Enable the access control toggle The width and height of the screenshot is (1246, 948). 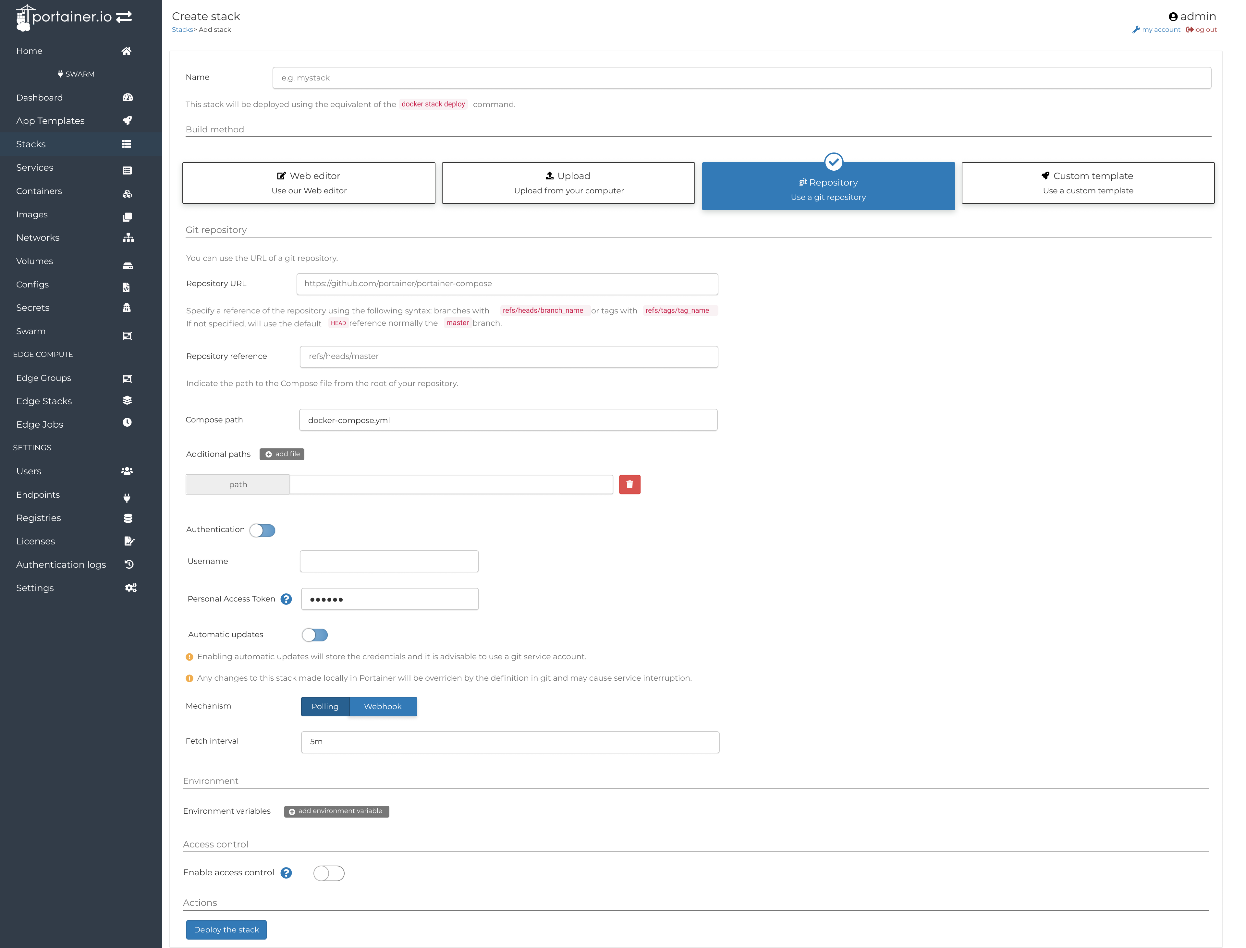pos(328,873)
